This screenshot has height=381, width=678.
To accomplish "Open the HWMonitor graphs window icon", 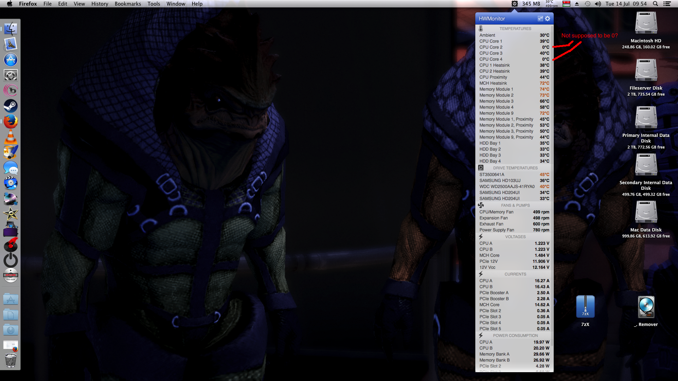I will pyautogui.click(x=540, y=19).
